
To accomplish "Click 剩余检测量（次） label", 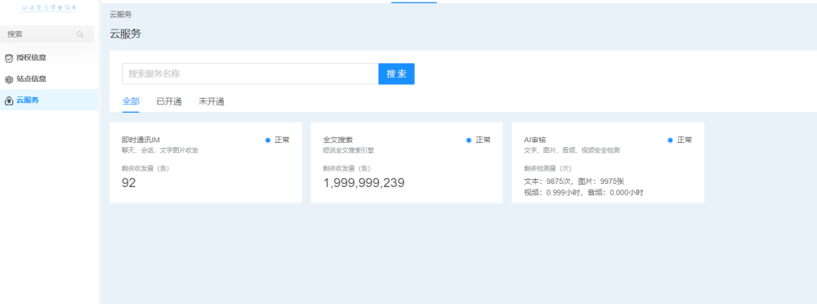I will tap(547, 168).
